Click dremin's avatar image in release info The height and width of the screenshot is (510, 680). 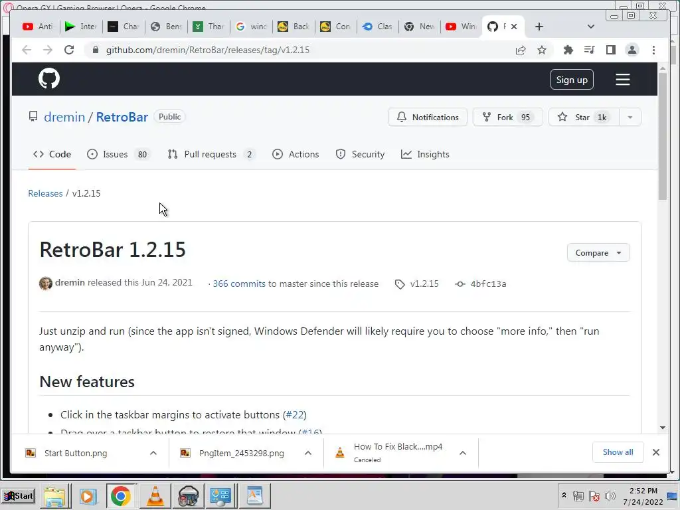(x=46, y=284)
